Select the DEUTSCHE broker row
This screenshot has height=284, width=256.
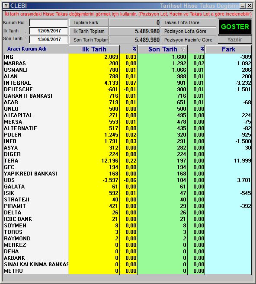click(x=128, y=89)
